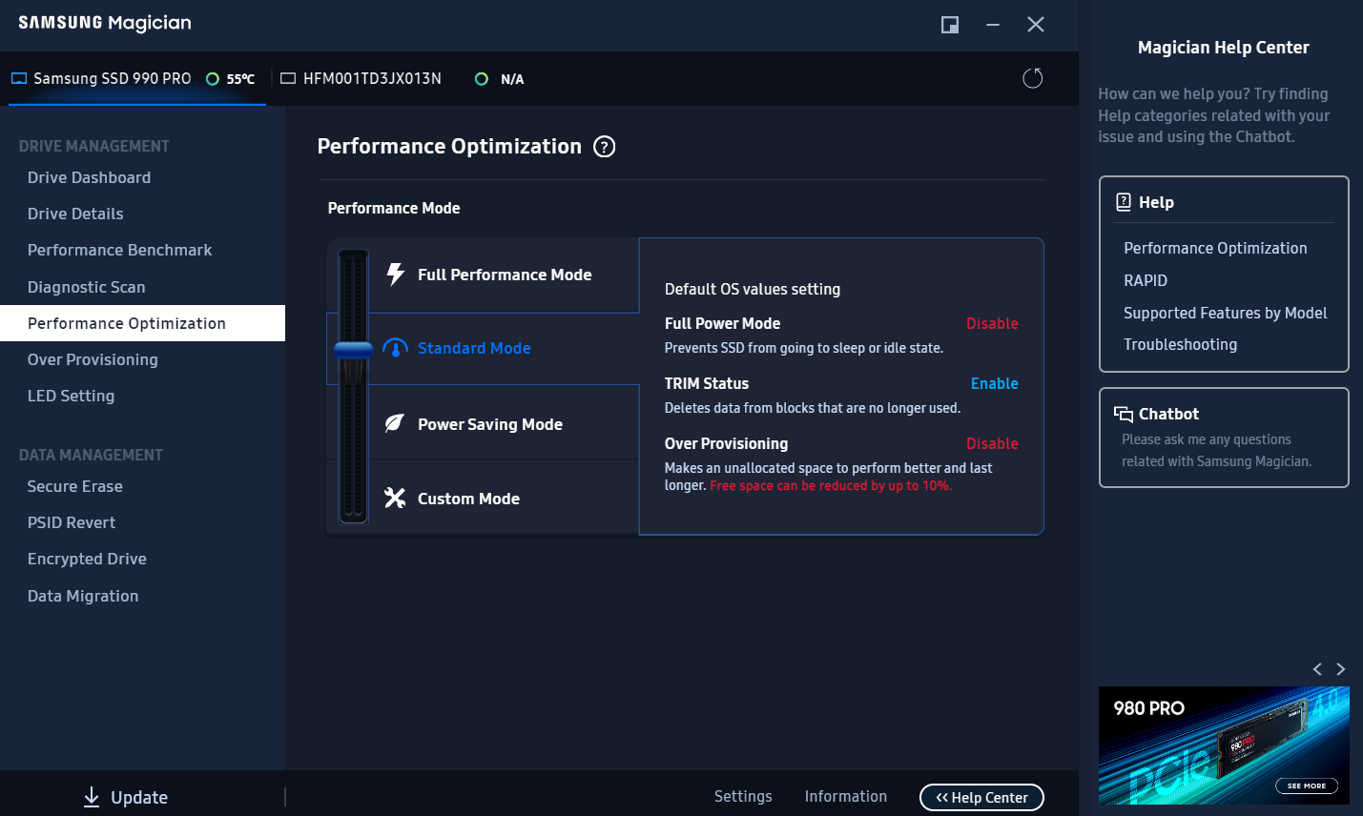Click the refresh drives icon

[1033, 78]
